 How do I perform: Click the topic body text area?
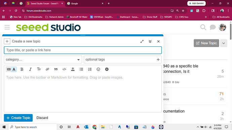pos(83,93)
